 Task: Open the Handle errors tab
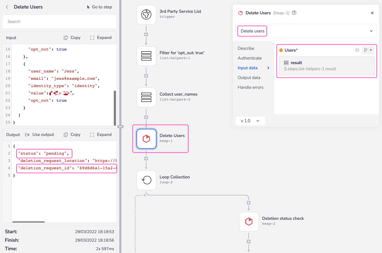250,87
